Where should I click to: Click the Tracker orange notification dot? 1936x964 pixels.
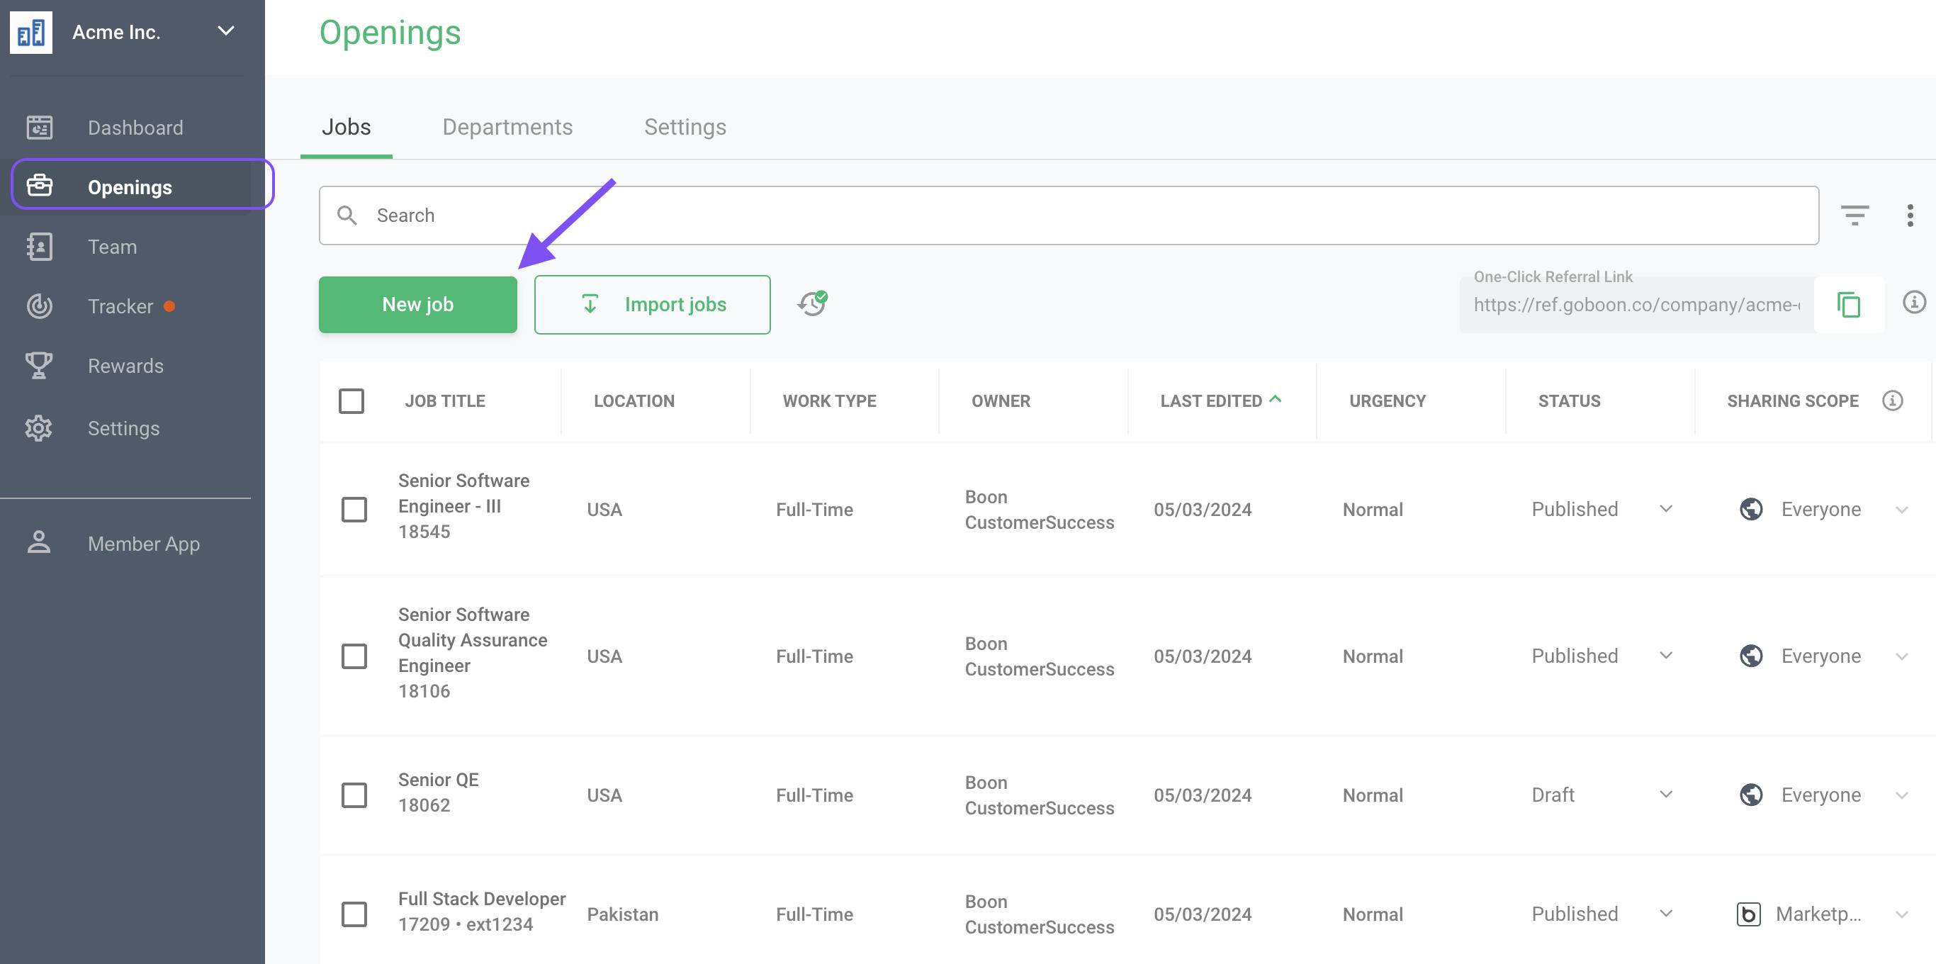coord(169,306)
